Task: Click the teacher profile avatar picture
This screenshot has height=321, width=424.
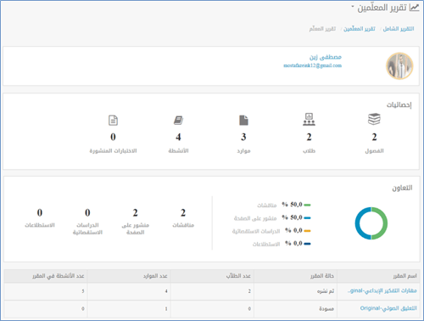Action: click(x=399, y=66)
